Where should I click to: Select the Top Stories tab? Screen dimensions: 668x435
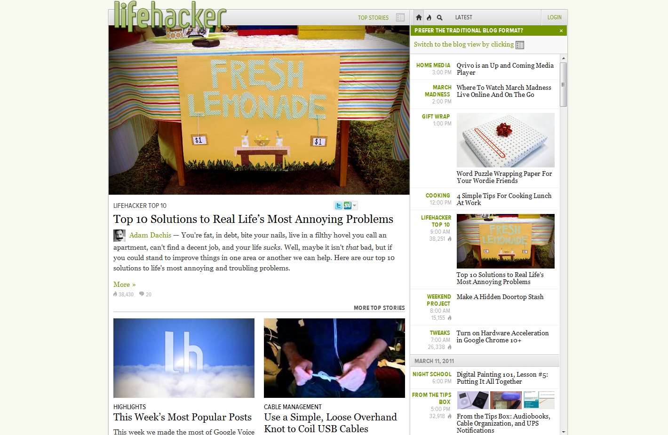[x=373, y=18]
